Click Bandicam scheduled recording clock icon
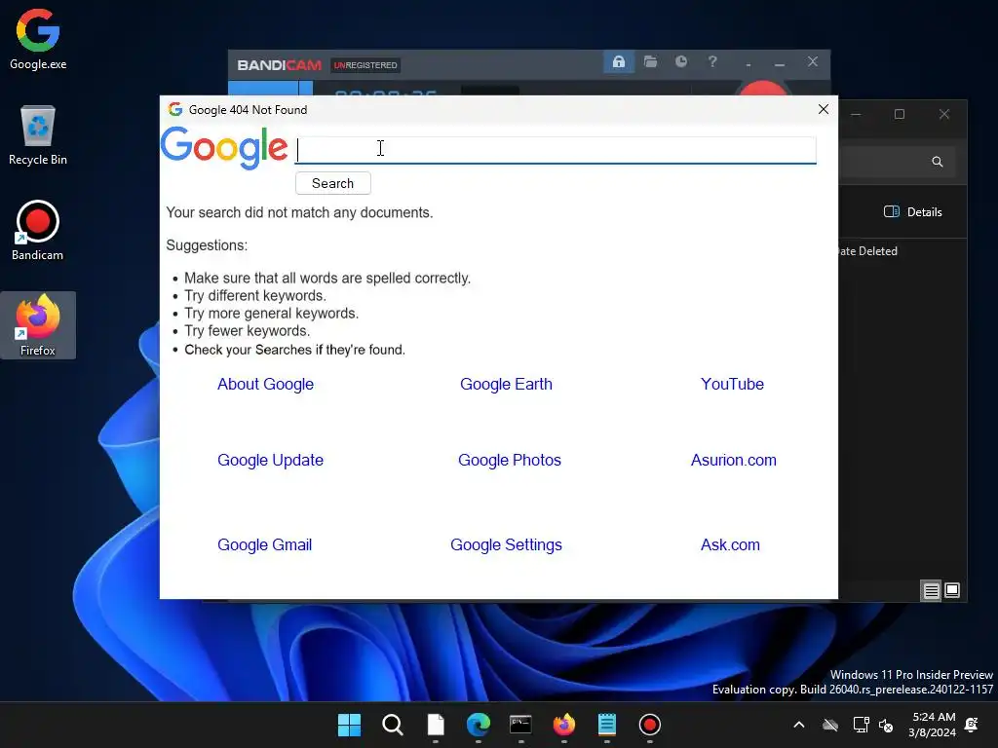Image resolution: width=998 pixels, height=748 pixels. 681,61
